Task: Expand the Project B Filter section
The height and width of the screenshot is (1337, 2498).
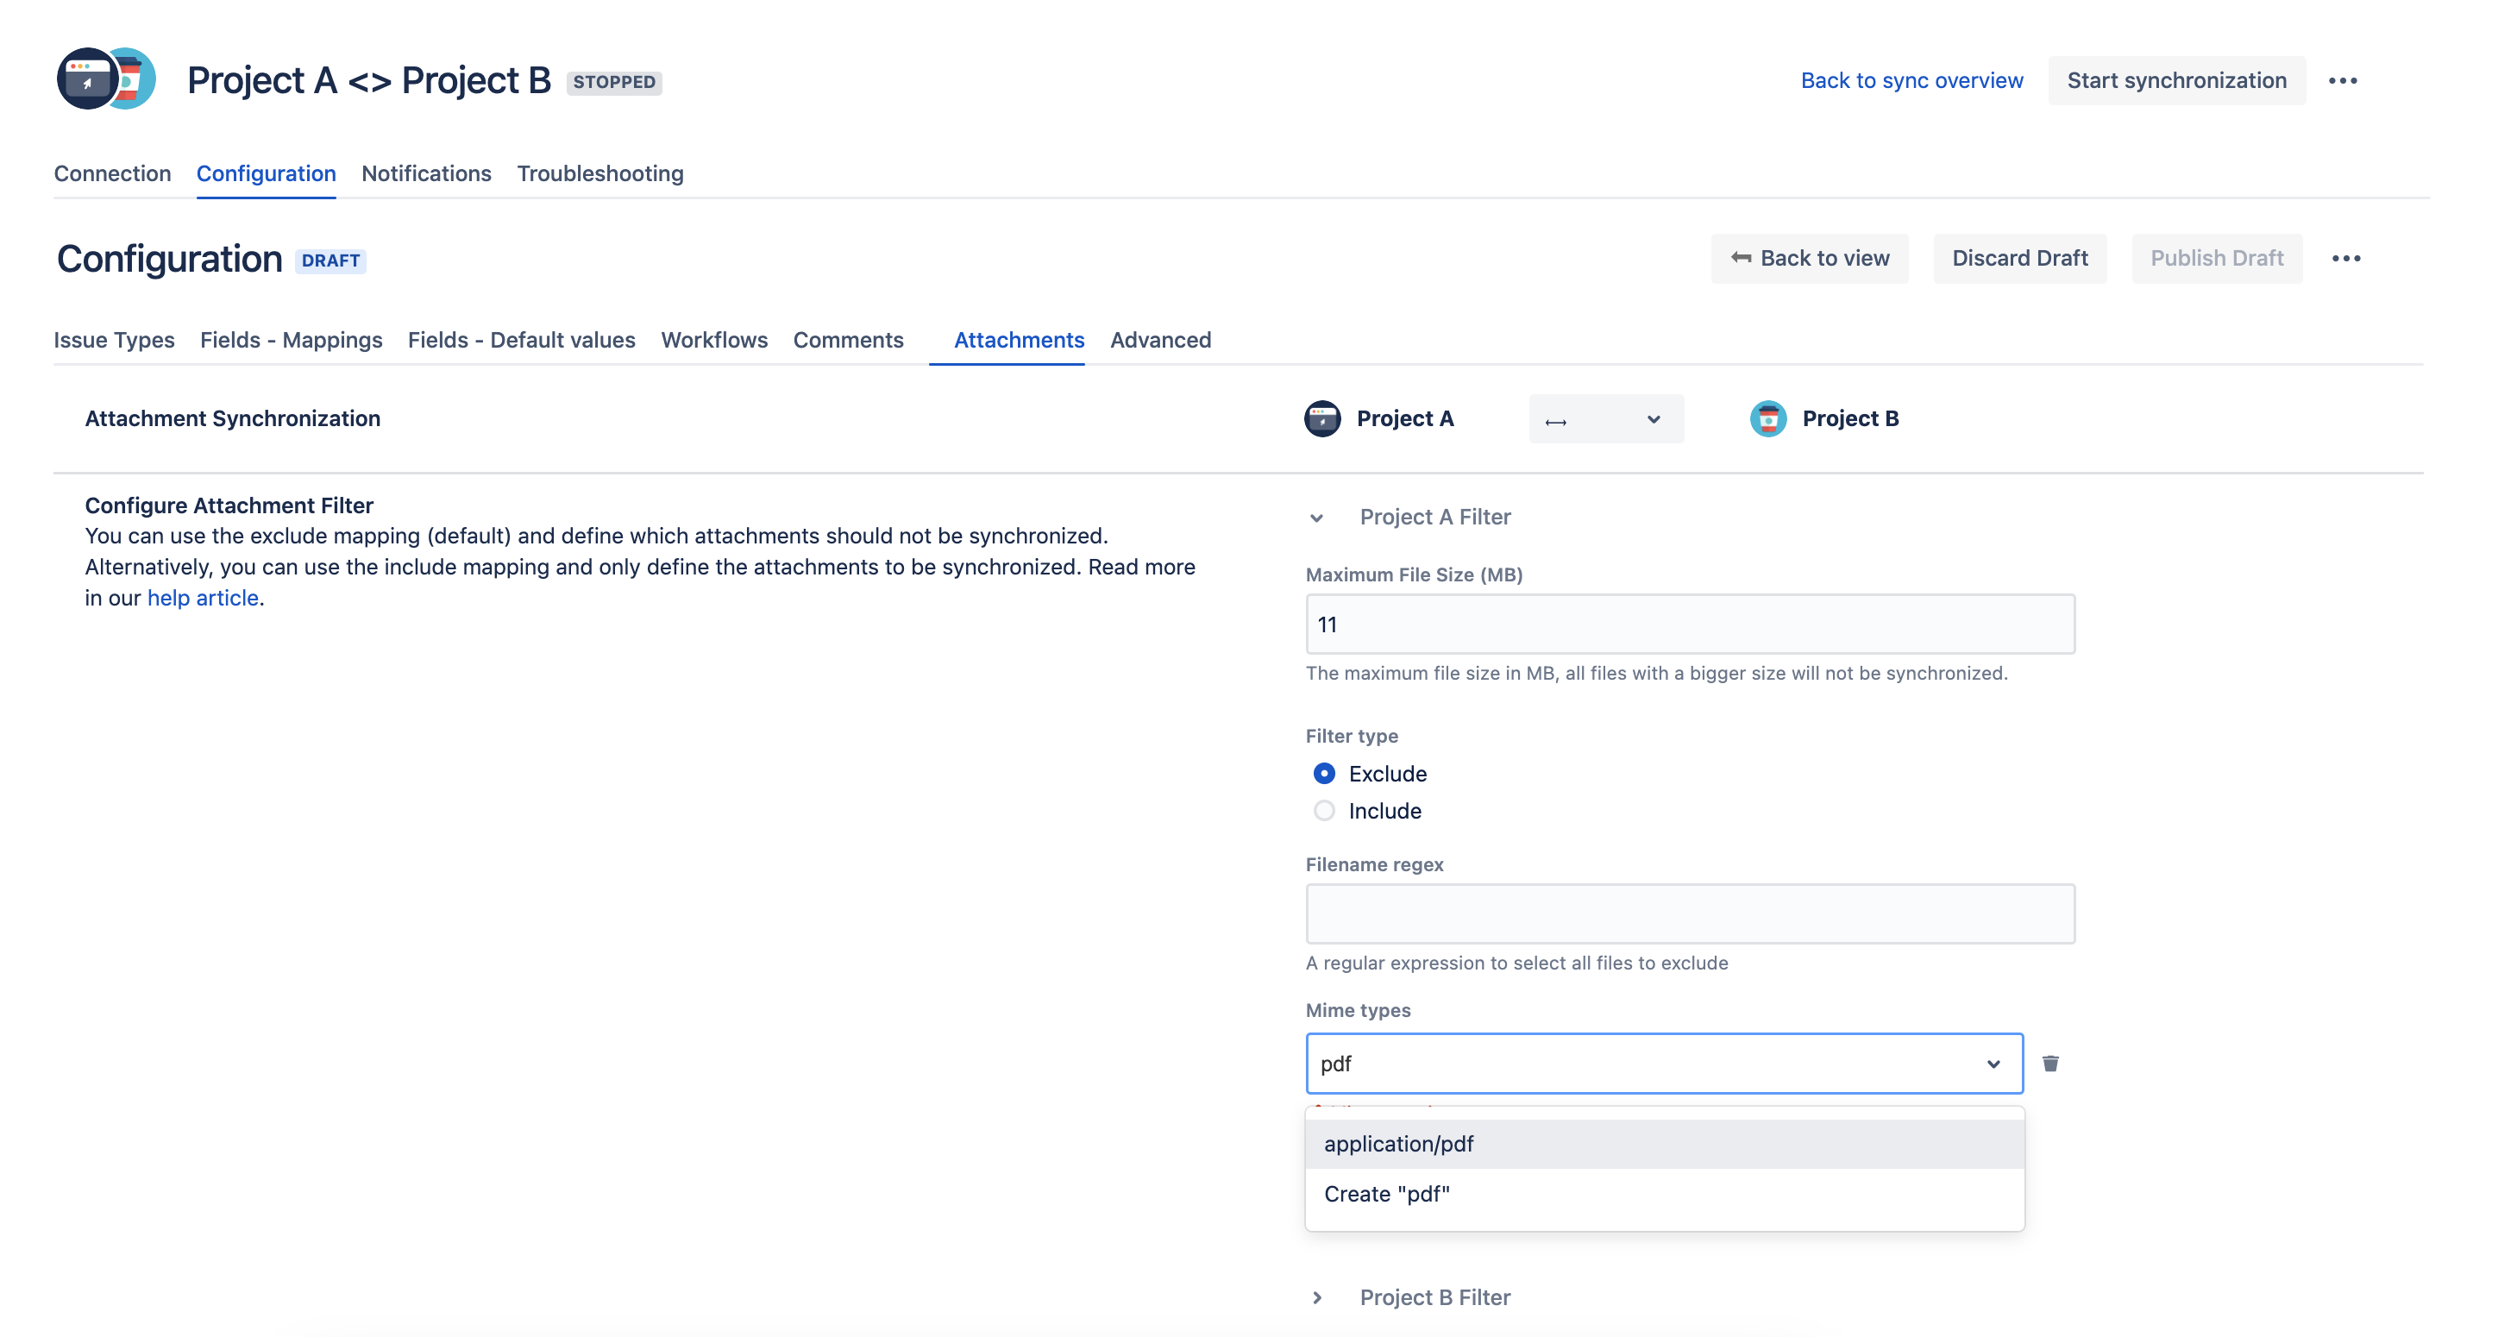Action: click(1316, 1297)
